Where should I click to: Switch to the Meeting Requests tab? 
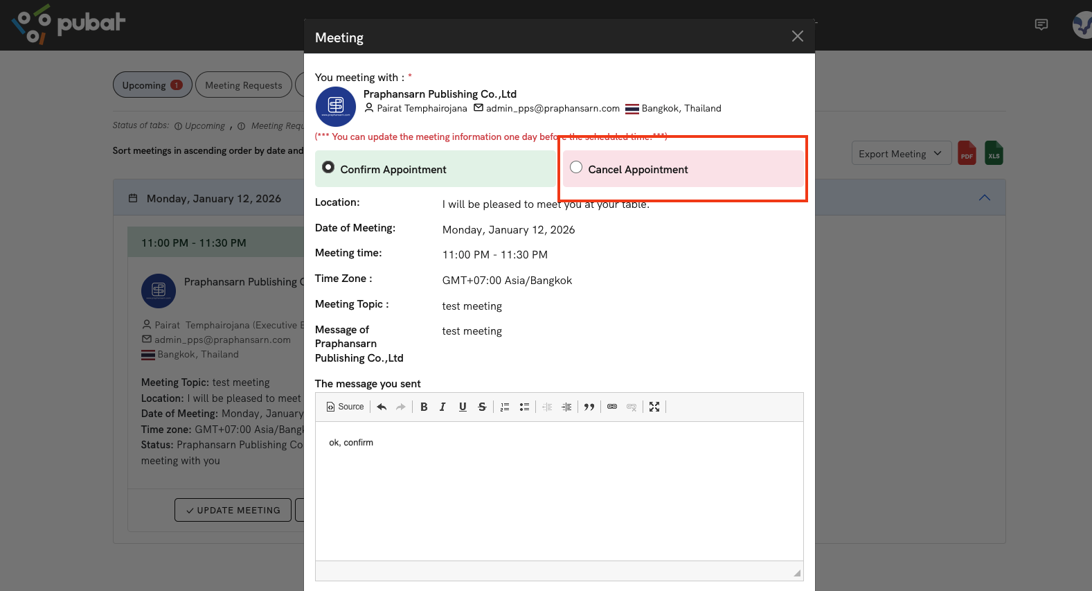tap(244, 85)
